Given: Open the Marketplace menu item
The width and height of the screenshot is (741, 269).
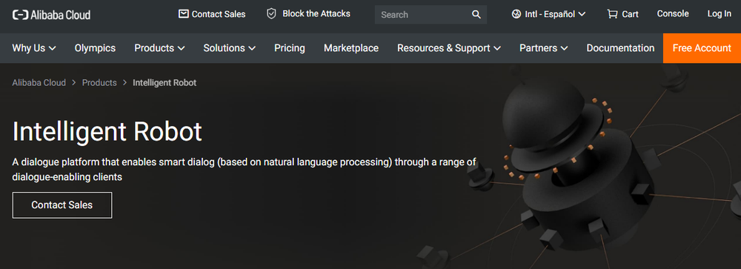Looking at the screenshot, I should pos(351,47).
